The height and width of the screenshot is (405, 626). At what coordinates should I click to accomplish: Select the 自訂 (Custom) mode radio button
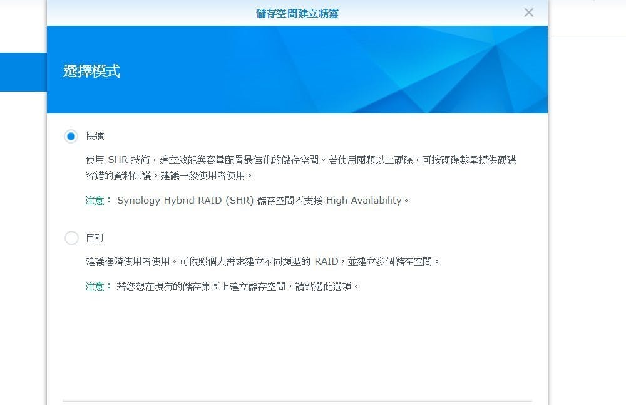pyautogui.click(x=71, y=238)
